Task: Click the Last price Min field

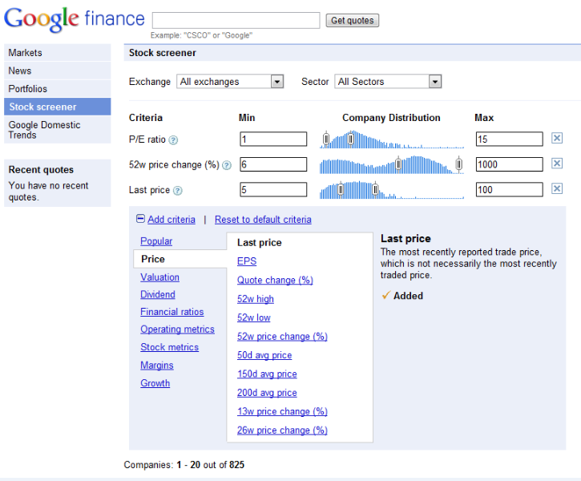Action: 273,190
